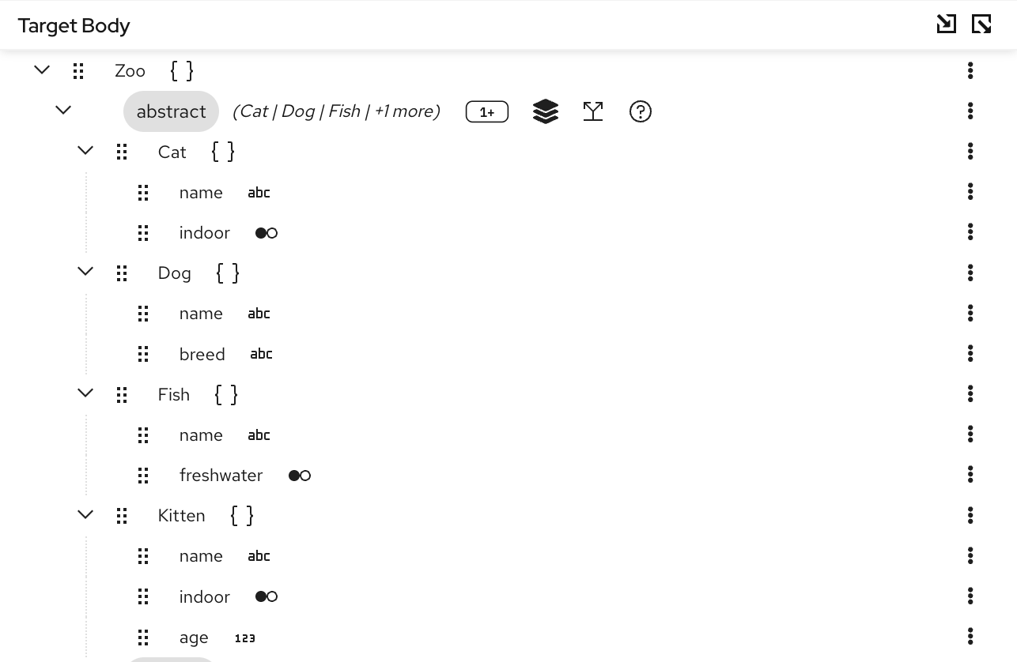
Task: Open kebab menu for freshwater row
Action: 970,474
